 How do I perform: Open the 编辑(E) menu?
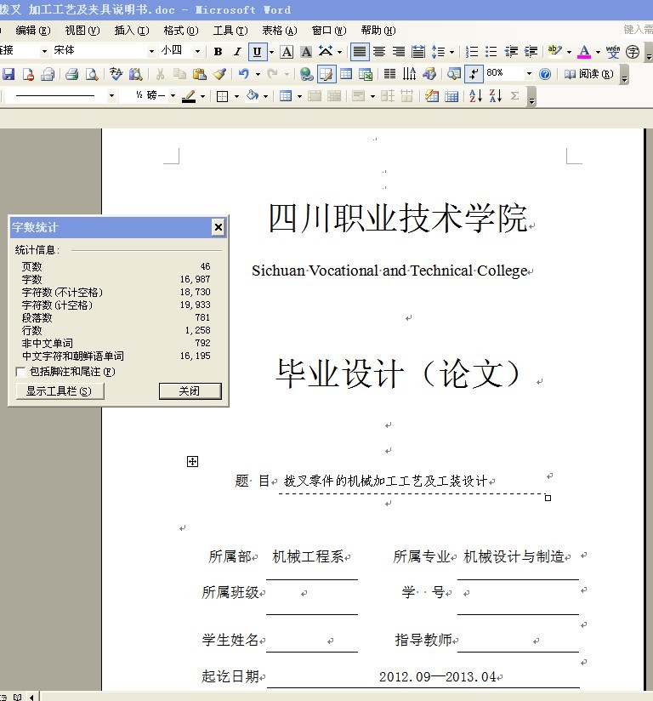33,31
